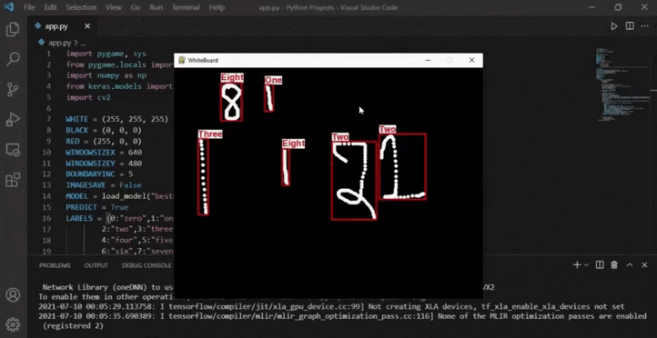This screenshot has height=338, width=657.
Task: Split the terminal panel
Action: point(600,264)
